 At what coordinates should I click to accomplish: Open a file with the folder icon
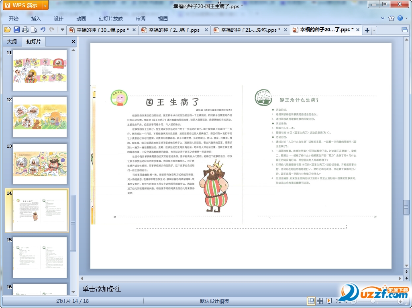[8, 30]
